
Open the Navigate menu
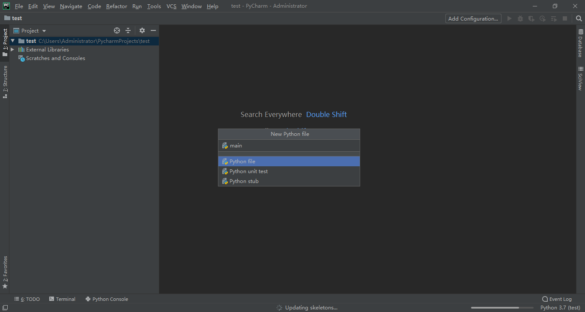[71, 6]
